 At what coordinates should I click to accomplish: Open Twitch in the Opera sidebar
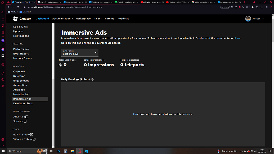point(3,26)
